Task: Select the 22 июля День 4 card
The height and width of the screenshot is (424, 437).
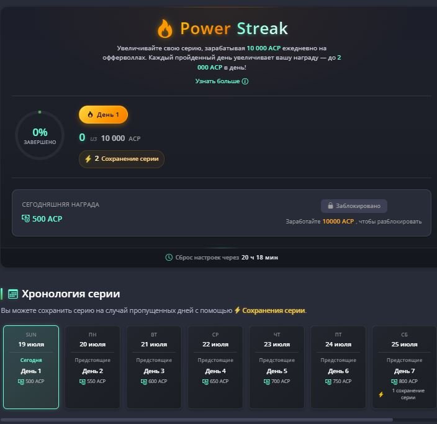Action: [x=215, y=367]
